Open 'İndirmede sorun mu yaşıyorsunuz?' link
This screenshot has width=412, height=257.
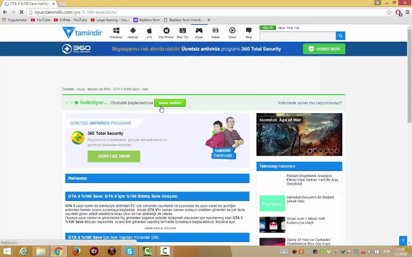point(310,103)
